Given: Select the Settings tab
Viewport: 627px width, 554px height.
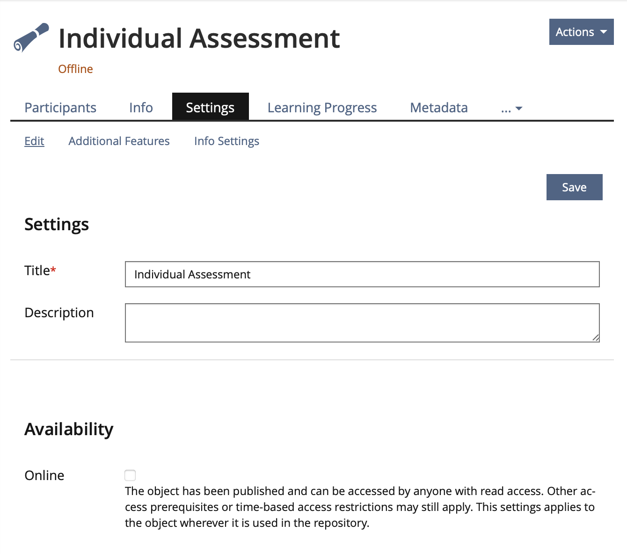Looking at the screenshot, I should [210, 108].
